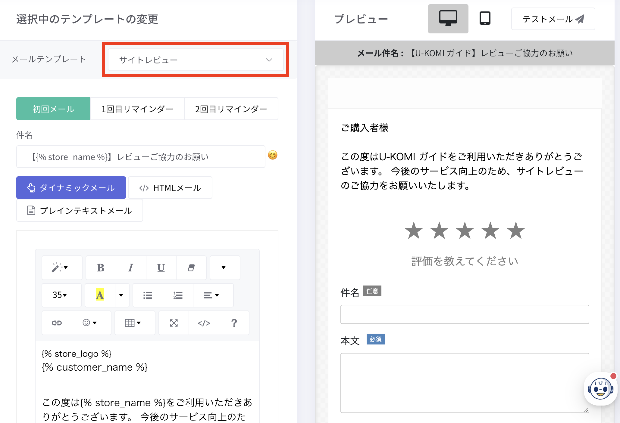Click the yellow highlight color A swatch

100,295
